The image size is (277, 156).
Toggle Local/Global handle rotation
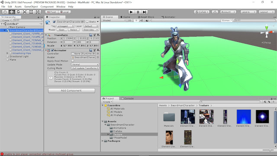64,12
